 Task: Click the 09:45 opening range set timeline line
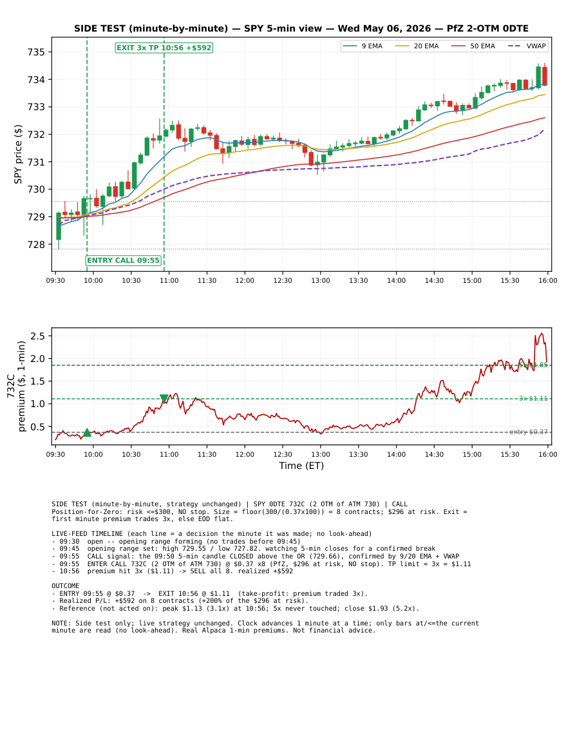243,549
